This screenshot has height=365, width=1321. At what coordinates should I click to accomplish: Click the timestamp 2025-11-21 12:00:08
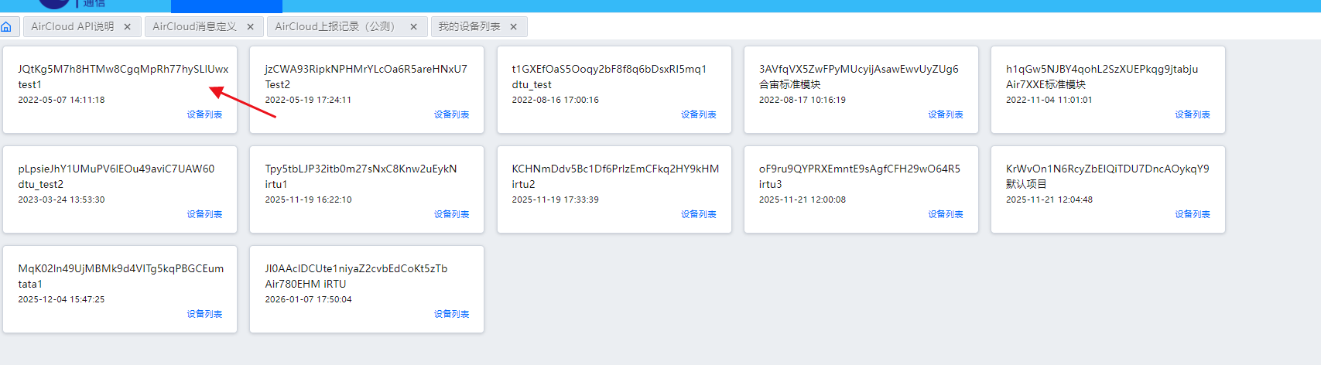tap(802, 200)
